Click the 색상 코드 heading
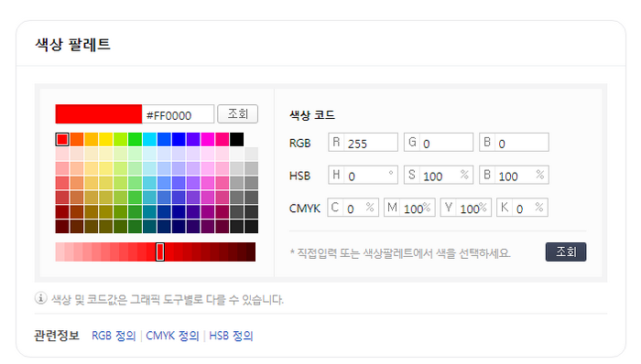 [312, 115]
